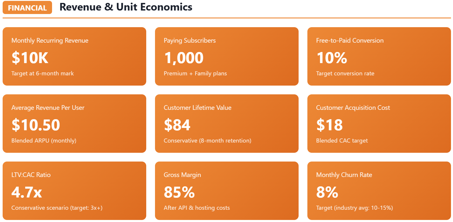Click the 1,000 subscribers figure
453x222 pixels.
pyautogui.click(x=183, y=58)
